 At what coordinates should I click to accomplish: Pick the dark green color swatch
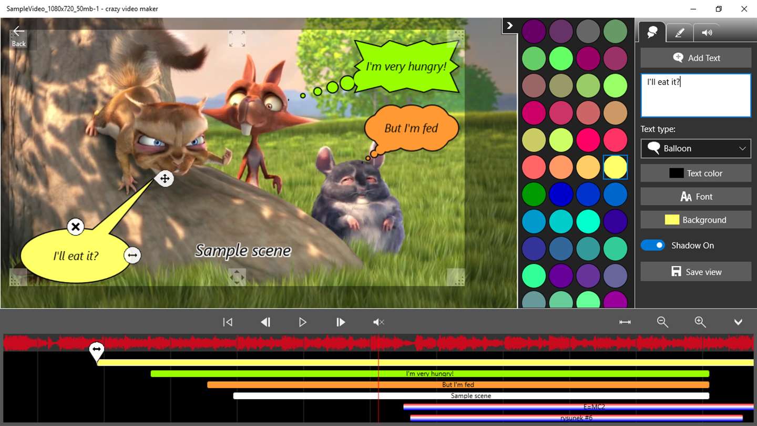(534, 195)
